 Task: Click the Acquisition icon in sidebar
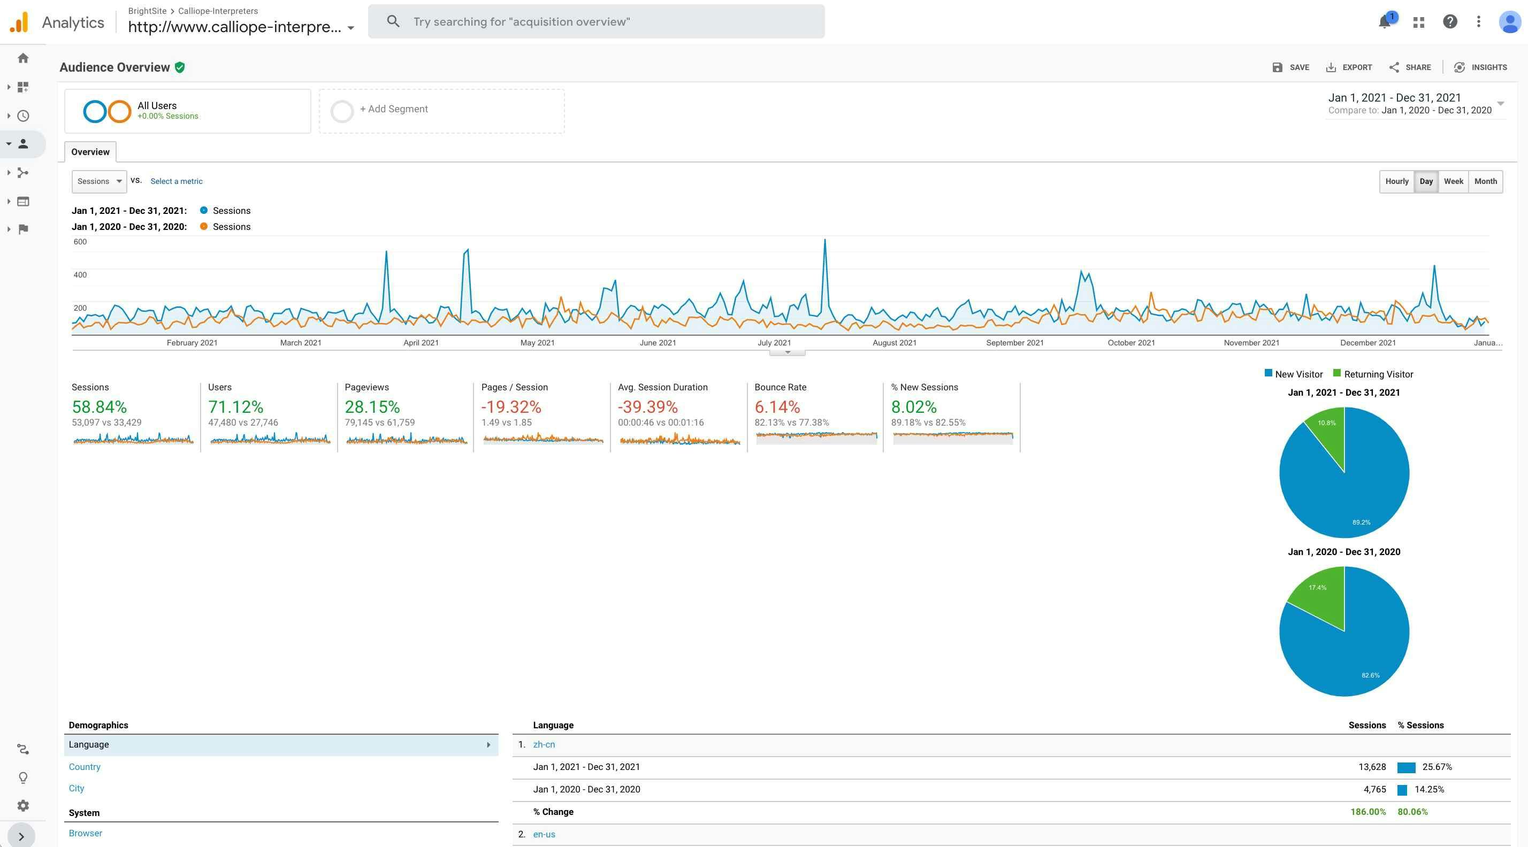[23, 173]
